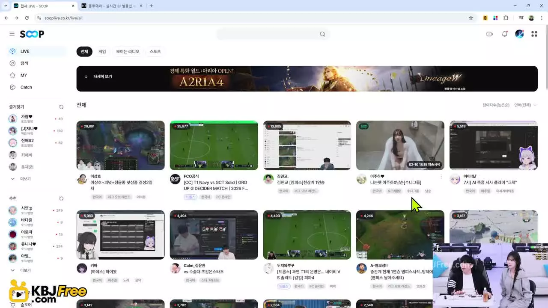This screenshot has width=548, height=308.
Task: Open 김민교 streamer avatar
Action: tap(268, 179)
